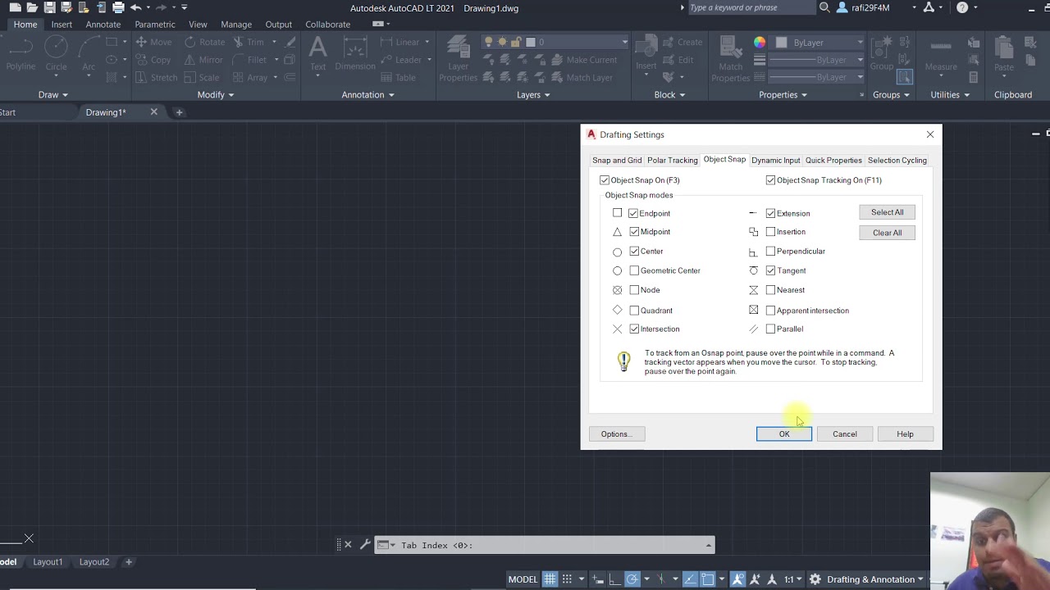Toggle polar tracking icon in status bar
This screenshot has height=590, width=1050.
click(632, 579)
